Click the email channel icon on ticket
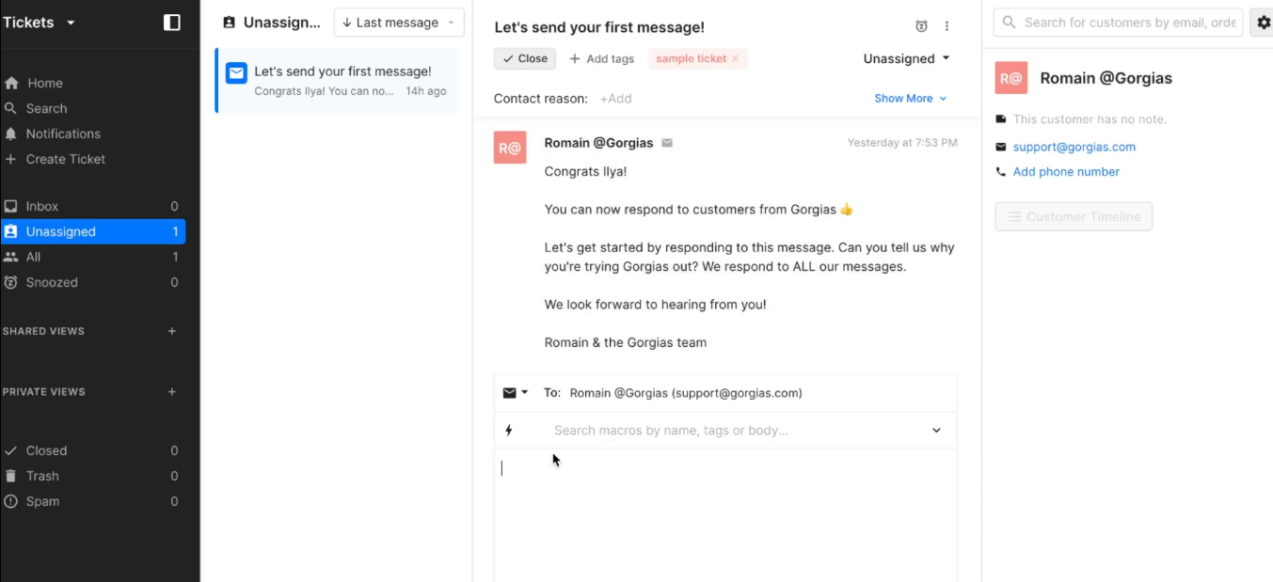Screen dimensions: 1273x582 pos(236,72)
